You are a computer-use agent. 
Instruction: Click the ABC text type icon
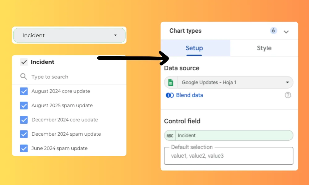[170, 135]
